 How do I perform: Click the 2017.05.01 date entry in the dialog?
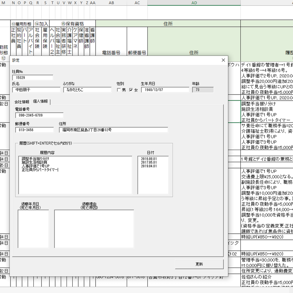coord(149,162)
